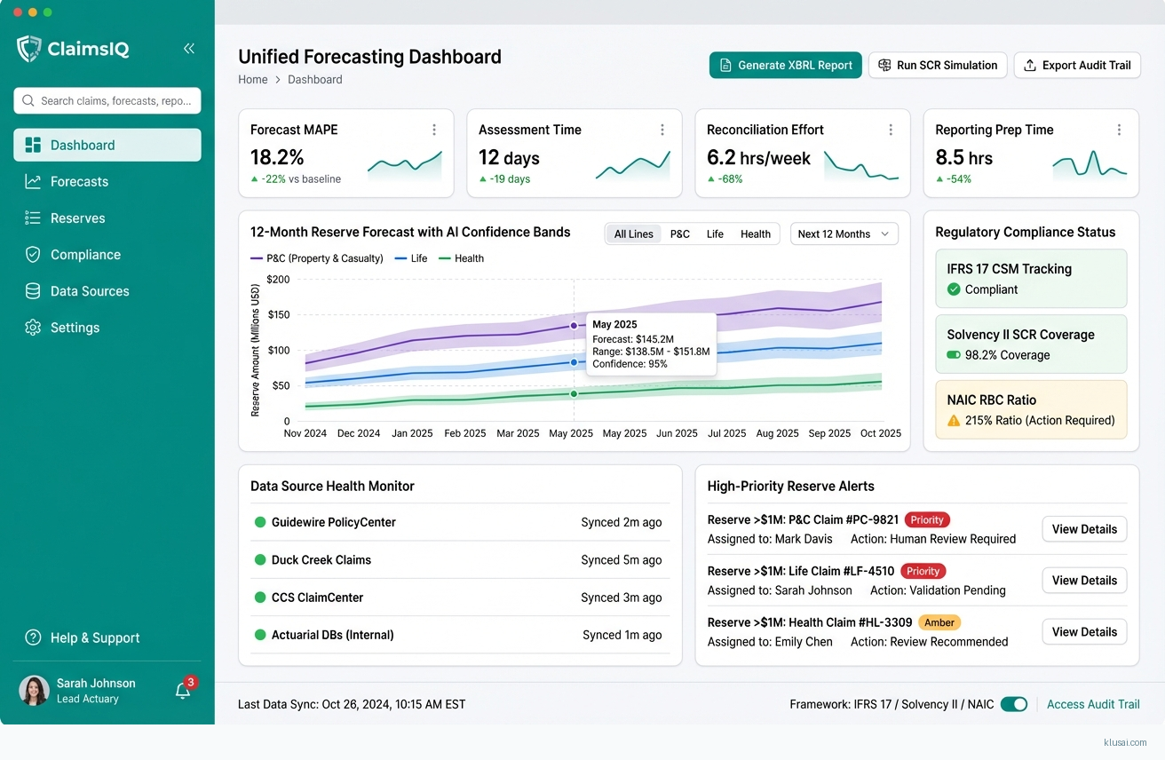Open Reconciliation Effort card kebab menu
The image size is (1165, 760).
pos(891,131)
